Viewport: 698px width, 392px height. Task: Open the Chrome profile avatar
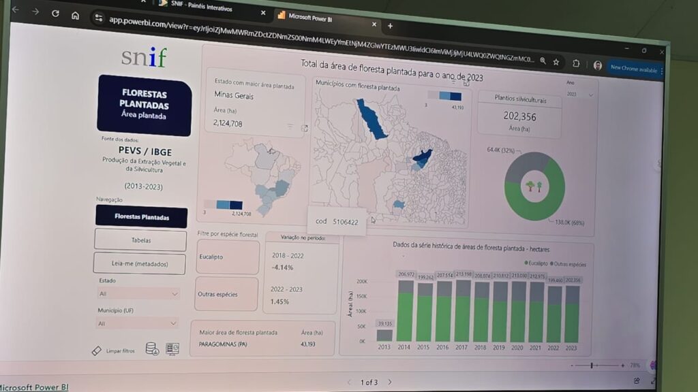pos(597,66)
